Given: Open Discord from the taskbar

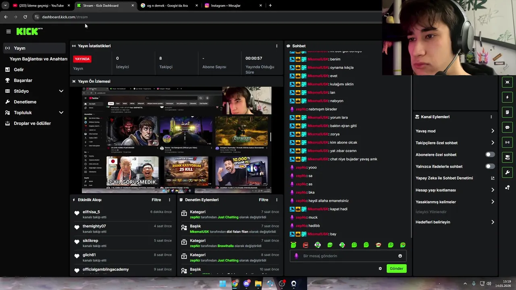Looking at the screenshot, I should [246, 284].
